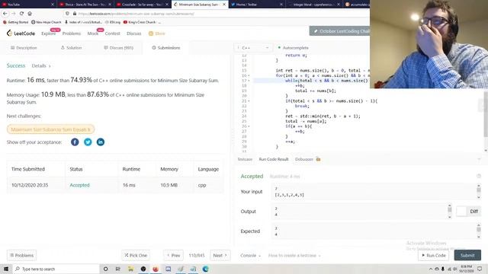
Task: Open Firefox from the taskbar
Action: 156,269
